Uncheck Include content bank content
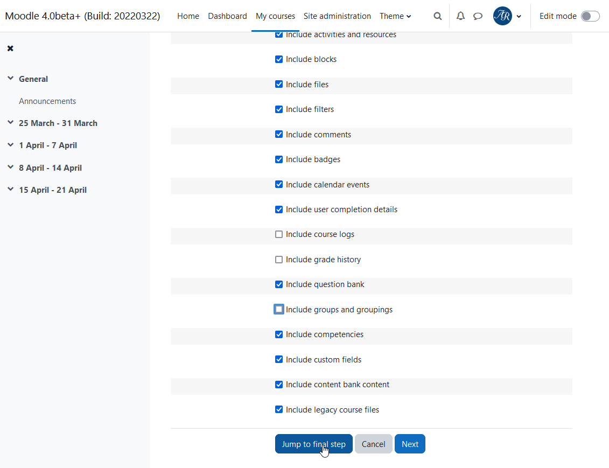Viewport: 609px width, 468px height. point(279,385)
